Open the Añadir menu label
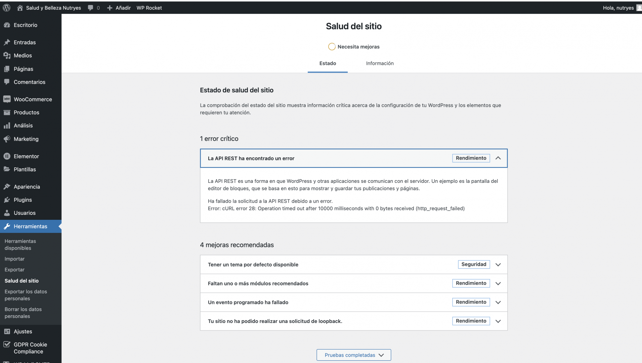 (x=123, y=8)
